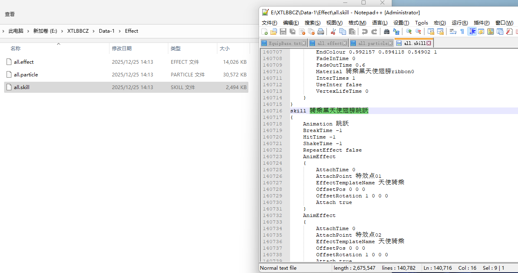The height and width of the screenshot is (273, 518).
Task: Expand the chevron after XTLBBCZ in address bar
Action: click(94, 31)
